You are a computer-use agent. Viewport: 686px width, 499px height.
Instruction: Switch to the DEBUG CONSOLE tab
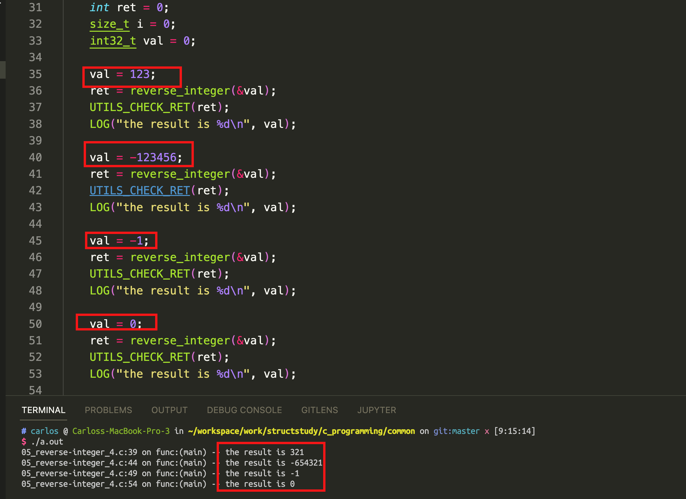pos(244,410)
